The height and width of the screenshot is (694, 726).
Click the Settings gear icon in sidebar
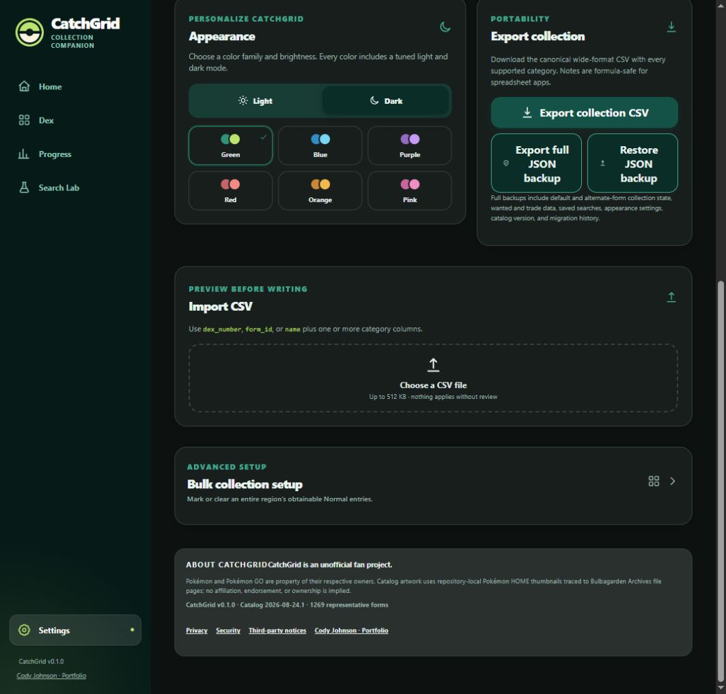pos(24,630)
